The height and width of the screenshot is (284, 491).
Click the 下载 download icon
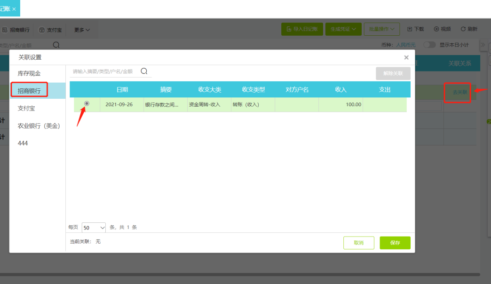coord(410,29)
